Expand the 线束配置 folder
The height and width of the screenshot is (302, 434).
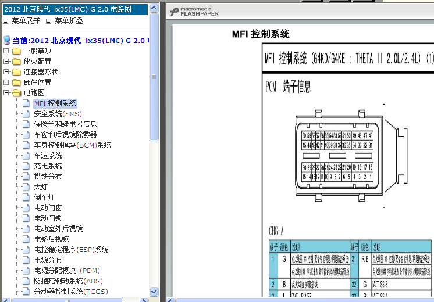6,62
